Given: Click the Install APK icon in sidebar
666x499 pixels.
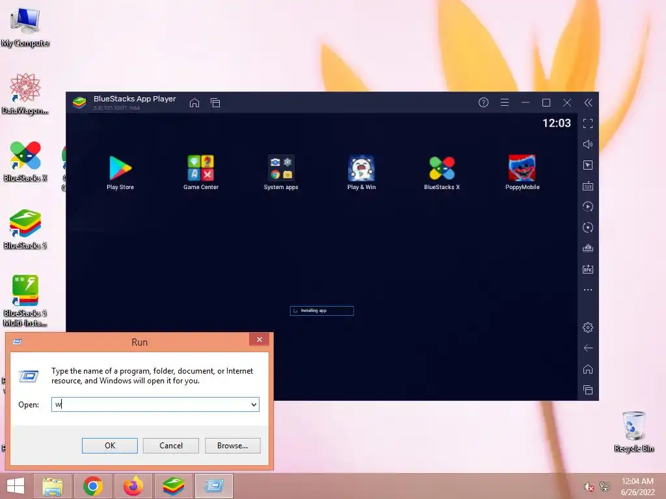Looking at the screenshot, I should click(588, 269).
